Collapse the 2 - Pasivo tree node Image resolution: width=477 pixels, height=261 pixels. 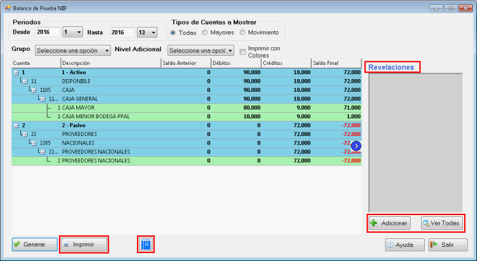(x=16, y=124)
